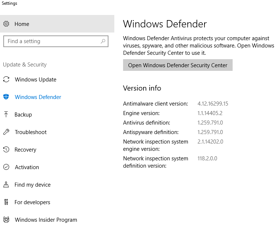This screenshot has height=229, width=279.
Task: Click the Windows Insider Program cat icon
Action: 6,220
